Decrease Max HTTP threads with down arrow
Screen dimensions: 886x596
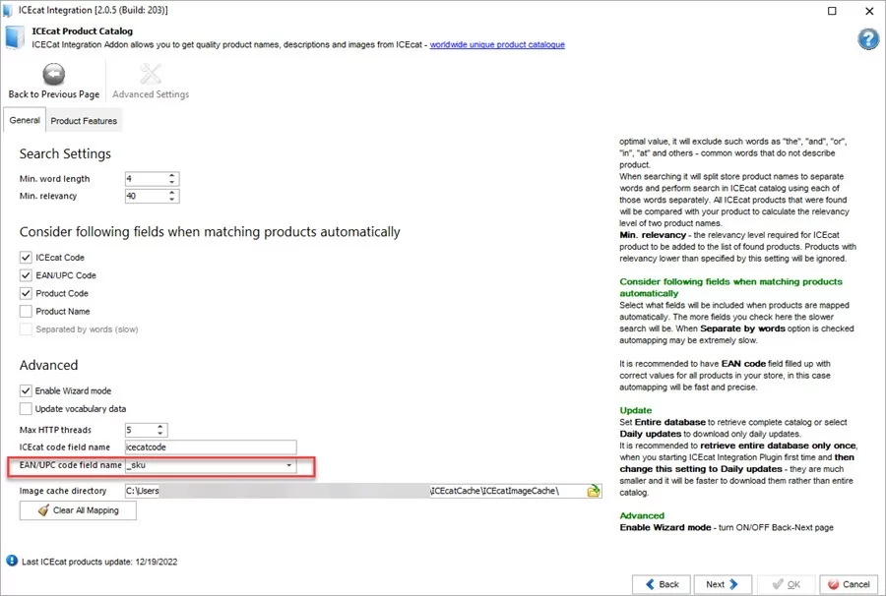click(x=158, y=433)
